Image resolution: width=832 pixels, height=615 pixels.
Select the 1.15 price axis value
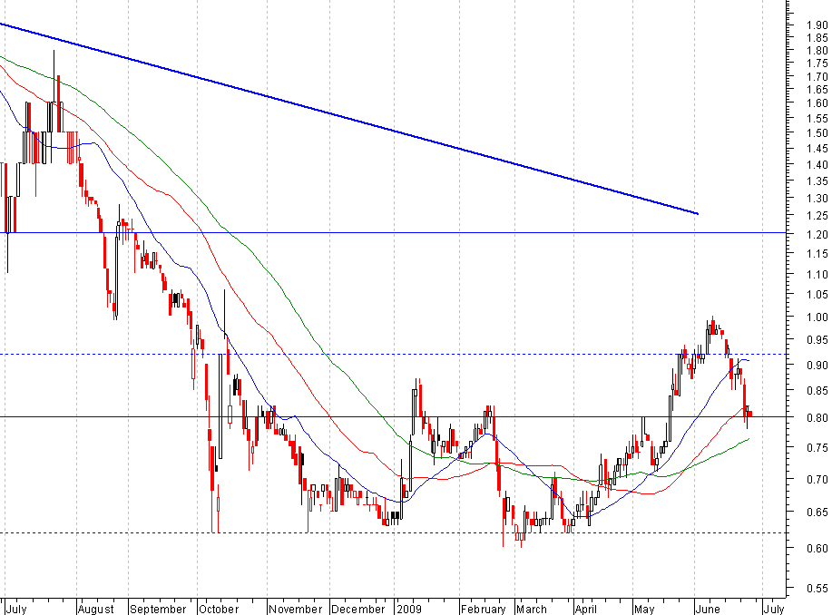click(x=817, y=254)
